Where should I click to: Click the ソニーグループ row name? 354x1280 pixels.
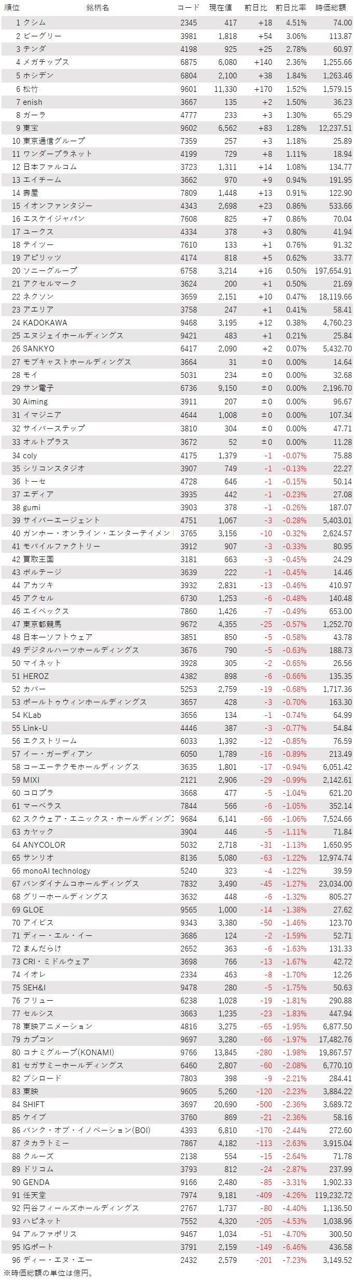(x=50, y=270)
